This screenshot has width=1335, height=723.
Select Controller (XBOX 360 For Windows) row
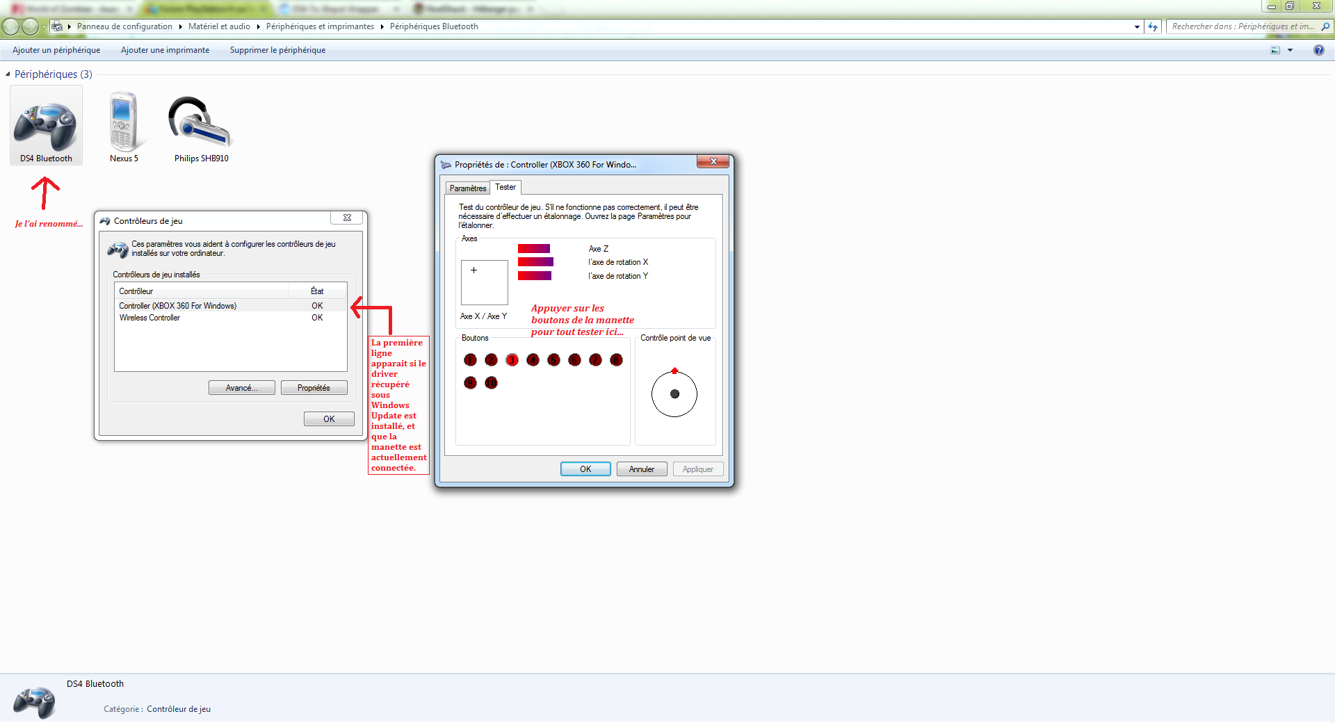tap(230, 306)
